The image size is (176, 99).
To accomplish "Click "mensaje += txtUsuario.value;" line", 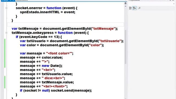I will click(x=46, y=74).
